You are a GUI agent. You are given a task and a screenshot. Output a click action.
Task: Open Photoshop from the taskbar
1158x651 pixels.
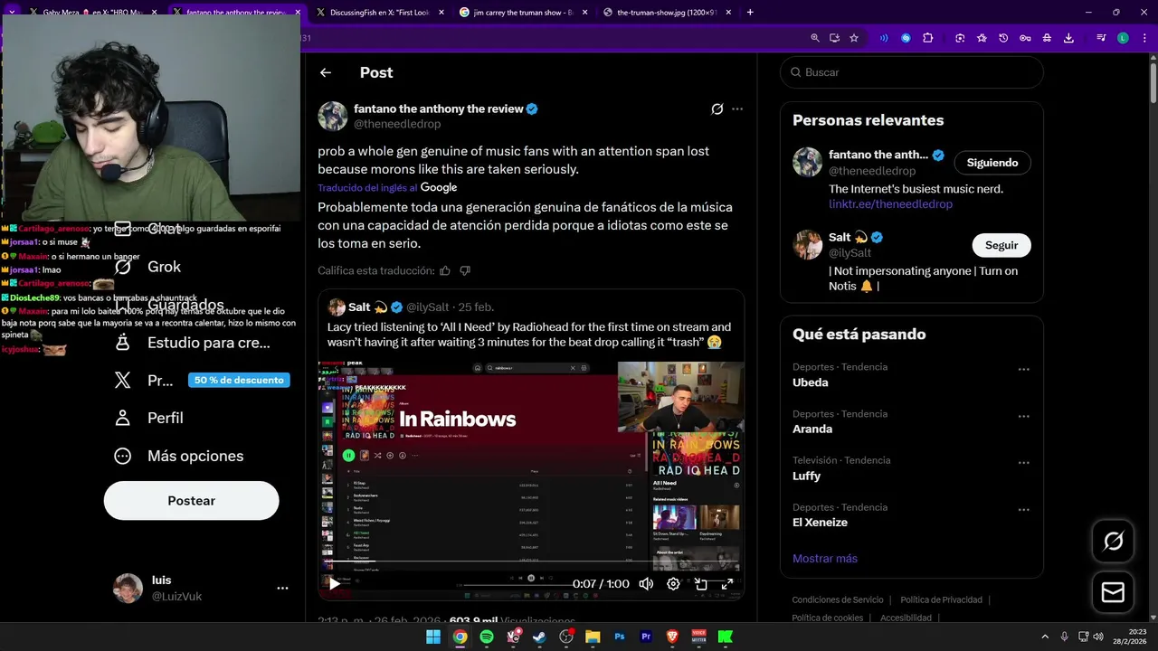click(620, 637)
